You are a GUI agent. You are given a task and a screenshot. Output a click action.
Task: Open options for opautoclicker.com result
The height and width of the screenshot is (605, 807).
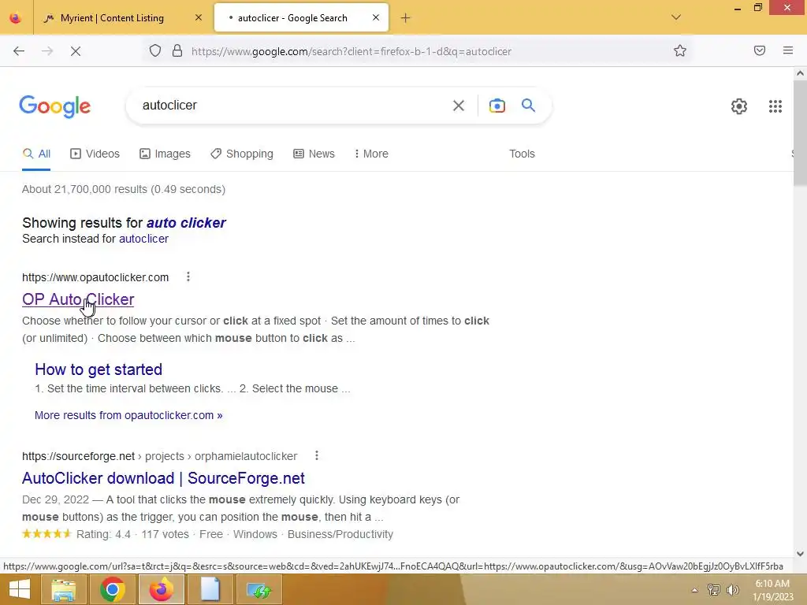pyautogui.click(x=188, y=277)
